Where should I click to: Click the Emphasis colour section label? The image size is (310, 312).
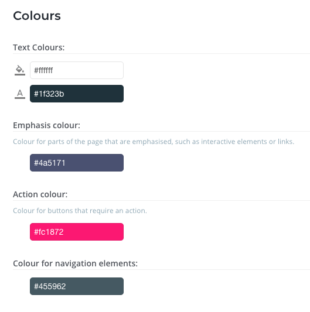[x=47, y=125]
